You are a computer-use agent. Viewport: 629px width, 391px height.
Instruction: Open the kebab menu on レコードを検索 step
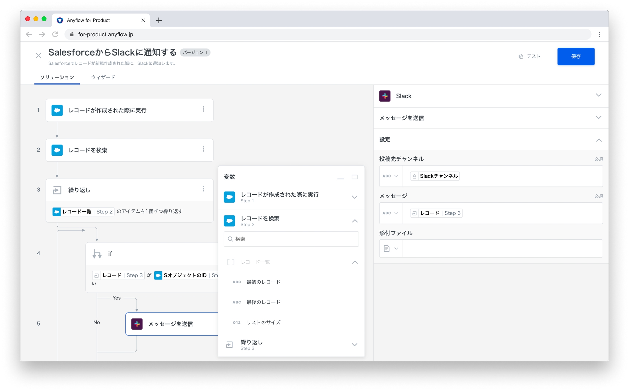pyautogui.click(x=203, y=149)
